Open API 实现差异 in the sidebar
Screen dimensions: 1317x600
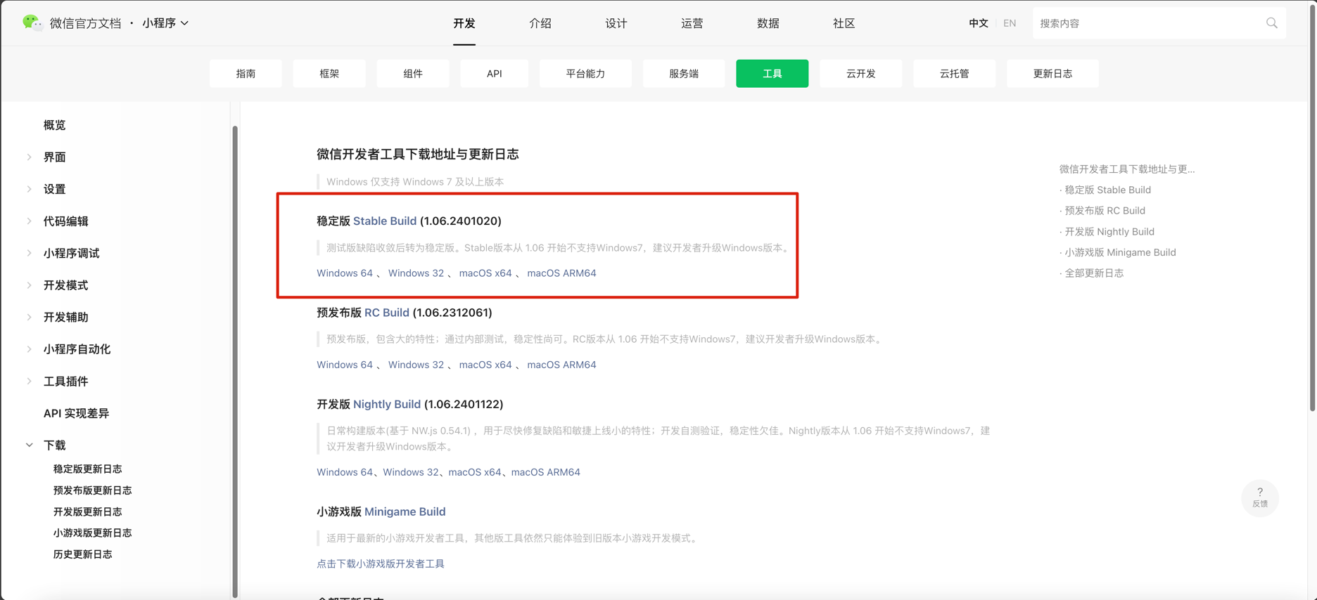click(76, 413)
